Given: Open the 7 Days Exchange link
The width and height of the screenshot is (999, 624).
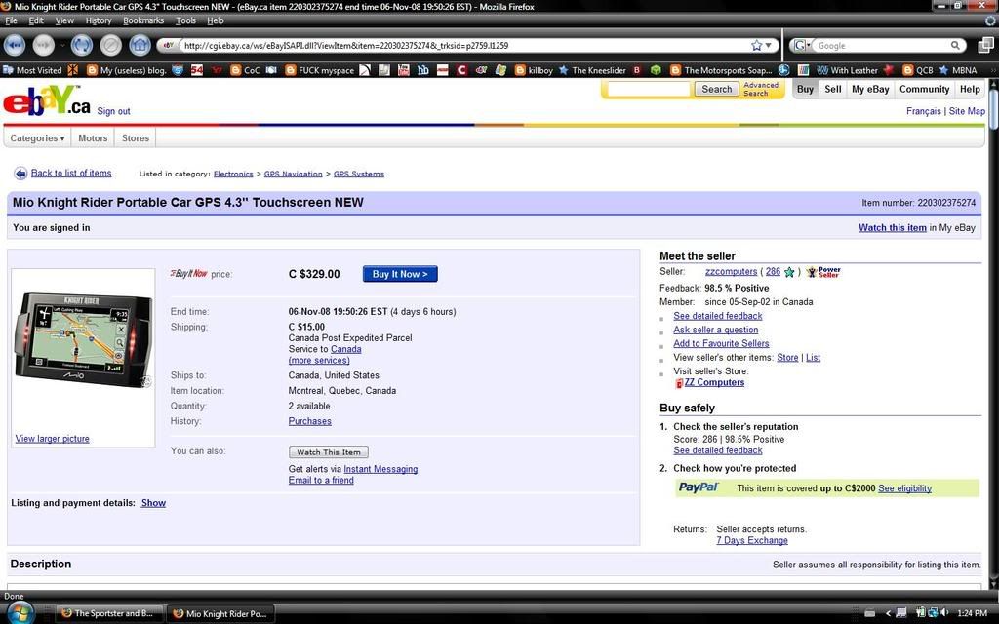Looking at the screenshot, I should pos(752,540).
